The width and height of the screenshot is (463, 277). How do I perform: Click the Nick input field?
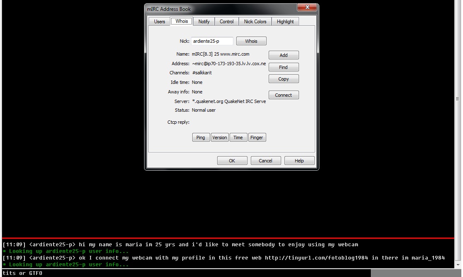212,41
